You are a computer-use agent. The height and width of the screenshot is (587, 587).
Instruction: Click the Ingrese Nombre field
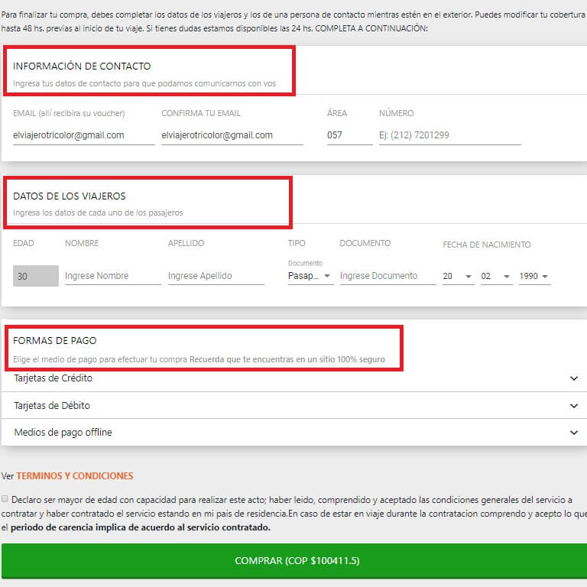[112, 276]
